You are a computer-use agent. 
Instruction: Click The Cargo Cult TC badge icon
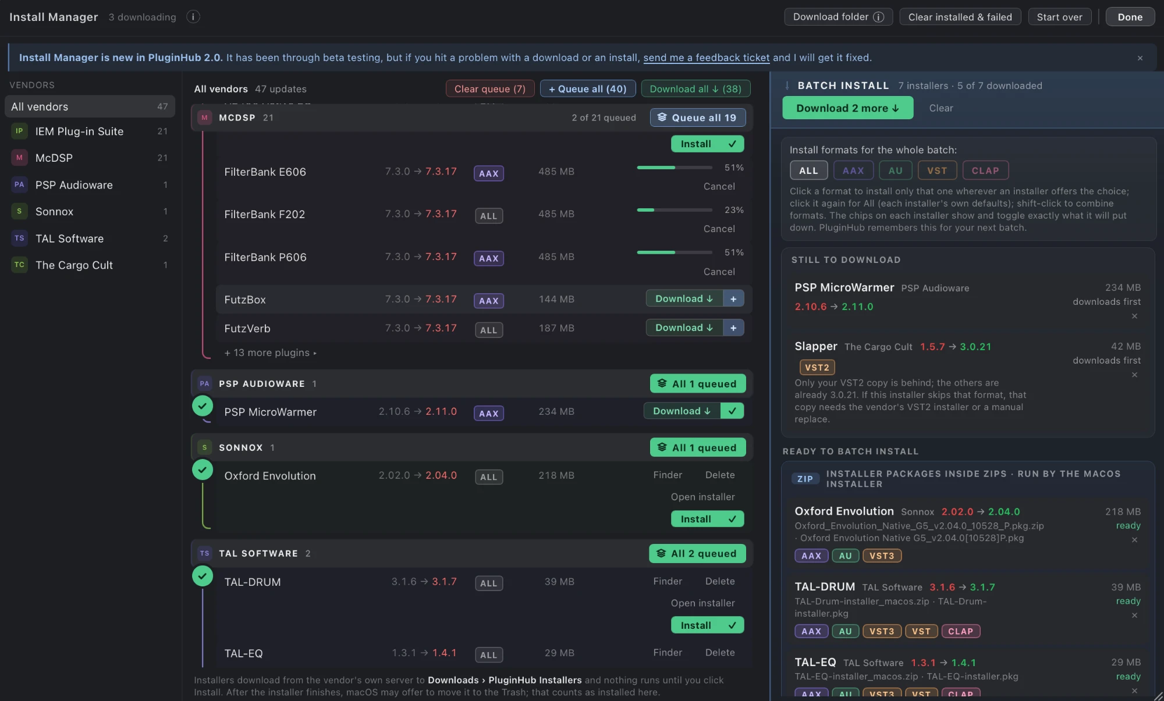[x=19, y=265]
